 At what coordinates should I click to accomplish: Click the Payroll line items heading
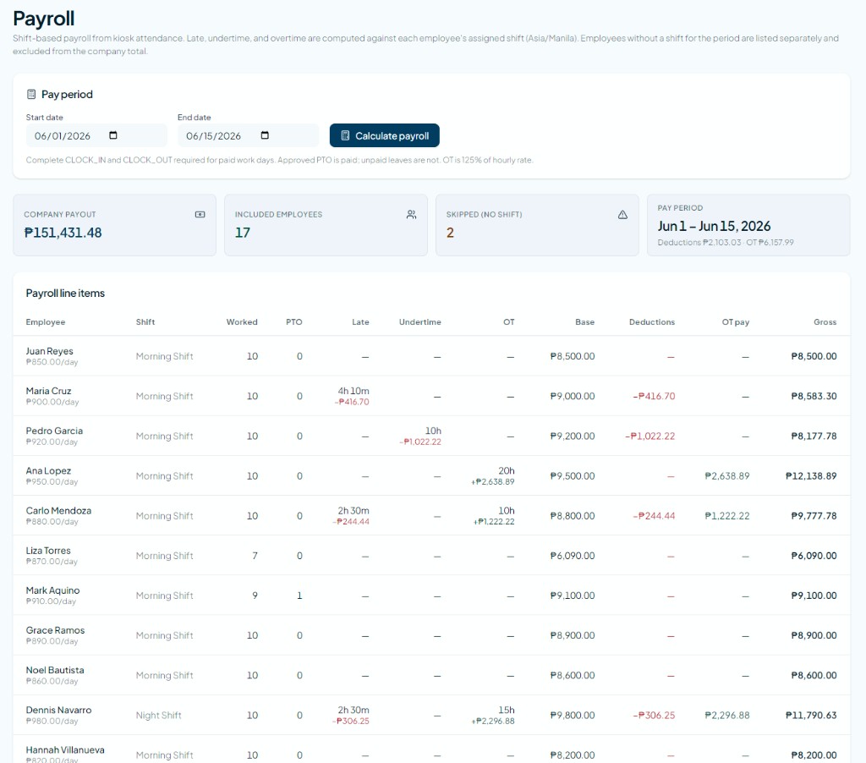(x=65, y=294)
